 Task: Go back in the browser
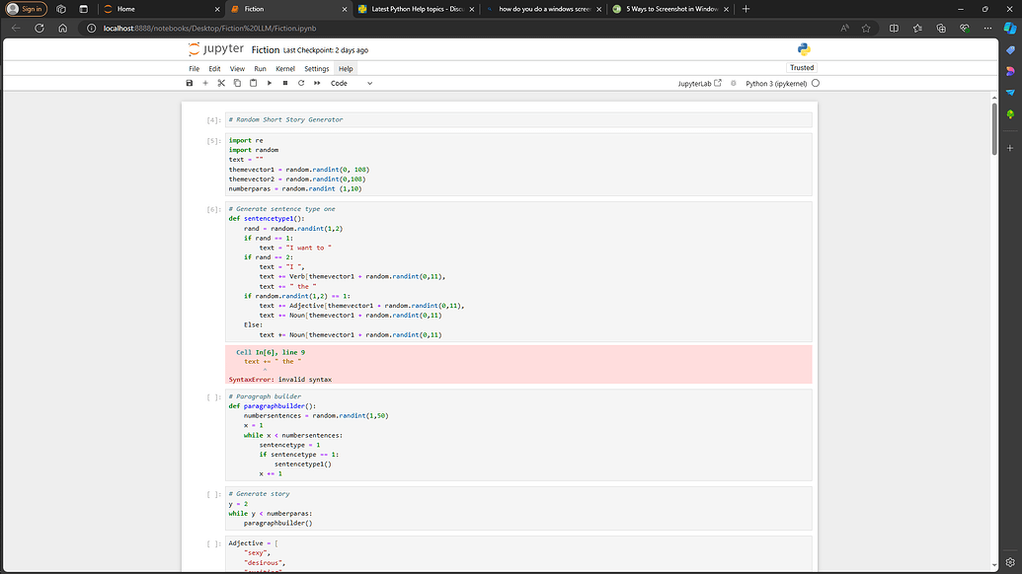point(17,28)
